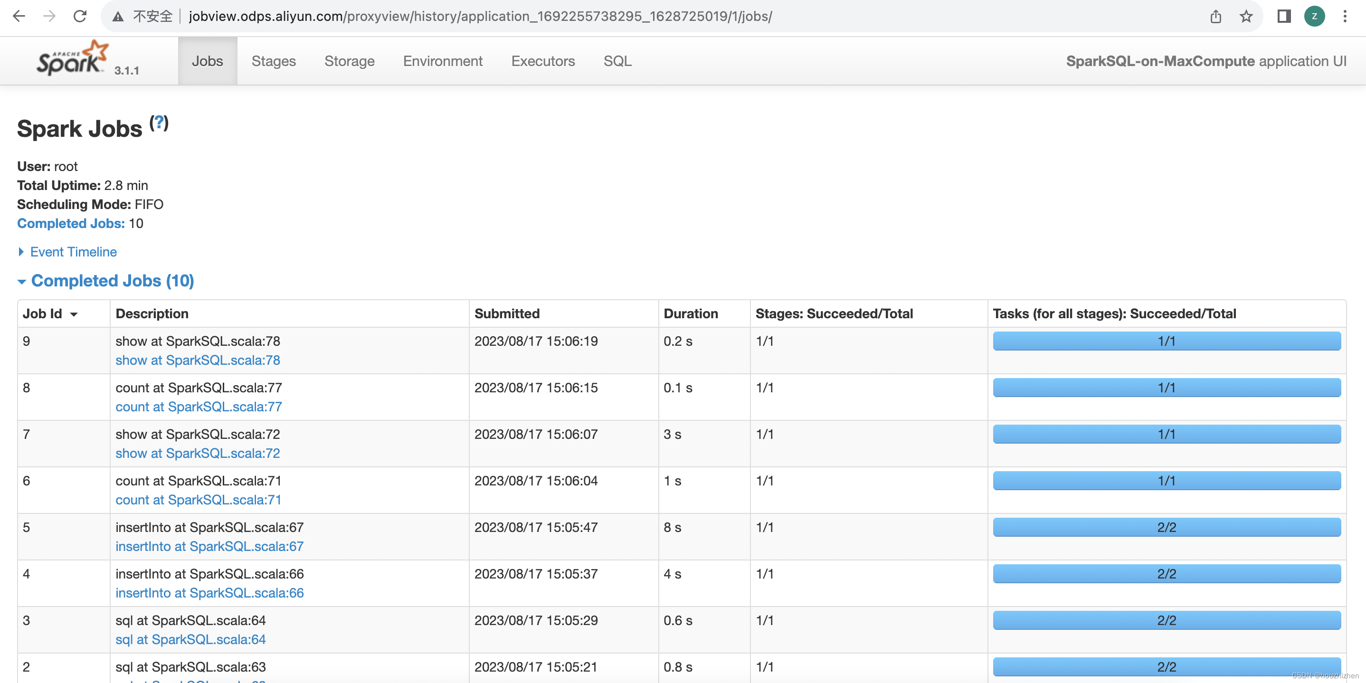
Task: Open the Storage tab
Action: click(x=350, y=61)
